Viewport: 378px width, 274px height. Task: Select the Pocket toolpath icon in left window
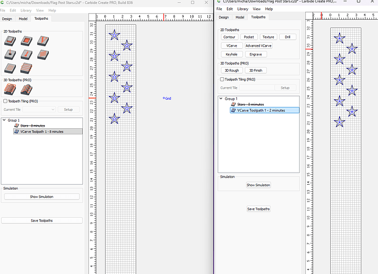[26, 41]
